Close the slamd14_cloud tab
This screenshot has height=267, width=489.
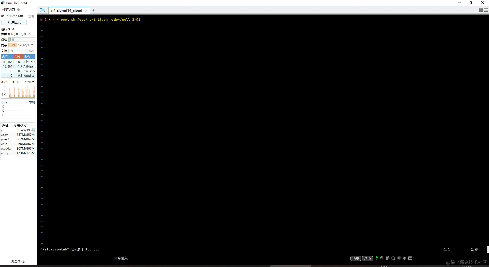coord(86,10)
